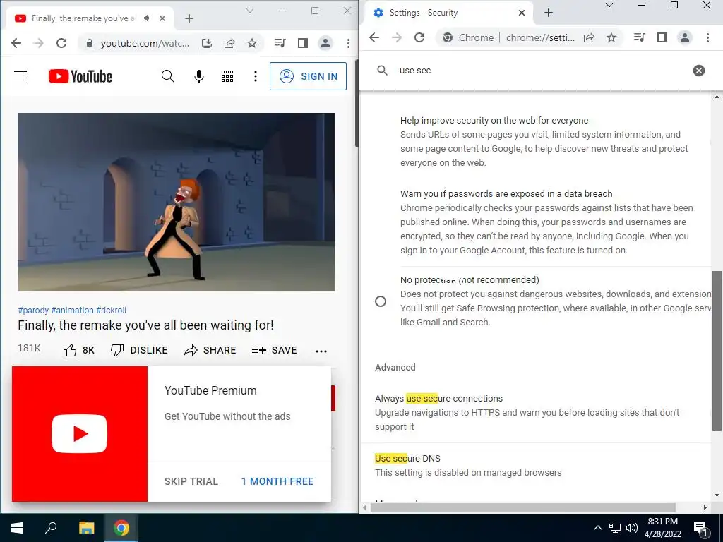The image size is (723, 542).
Task: Click scroll-up arrow of settings scrollbar
Action: click(x=717, y=97)
